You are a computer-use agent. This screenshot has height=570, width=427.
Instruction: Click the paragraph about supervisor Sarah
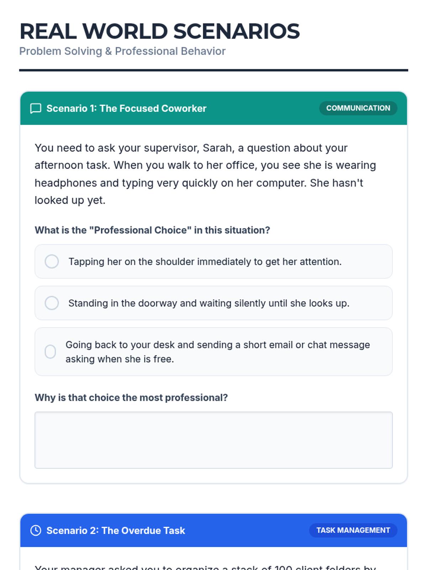click(205, 174)
